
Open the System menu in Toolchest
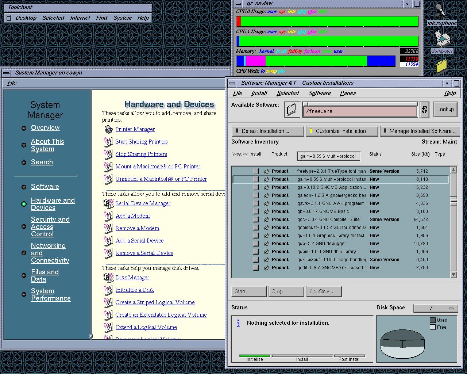(122, 18)
